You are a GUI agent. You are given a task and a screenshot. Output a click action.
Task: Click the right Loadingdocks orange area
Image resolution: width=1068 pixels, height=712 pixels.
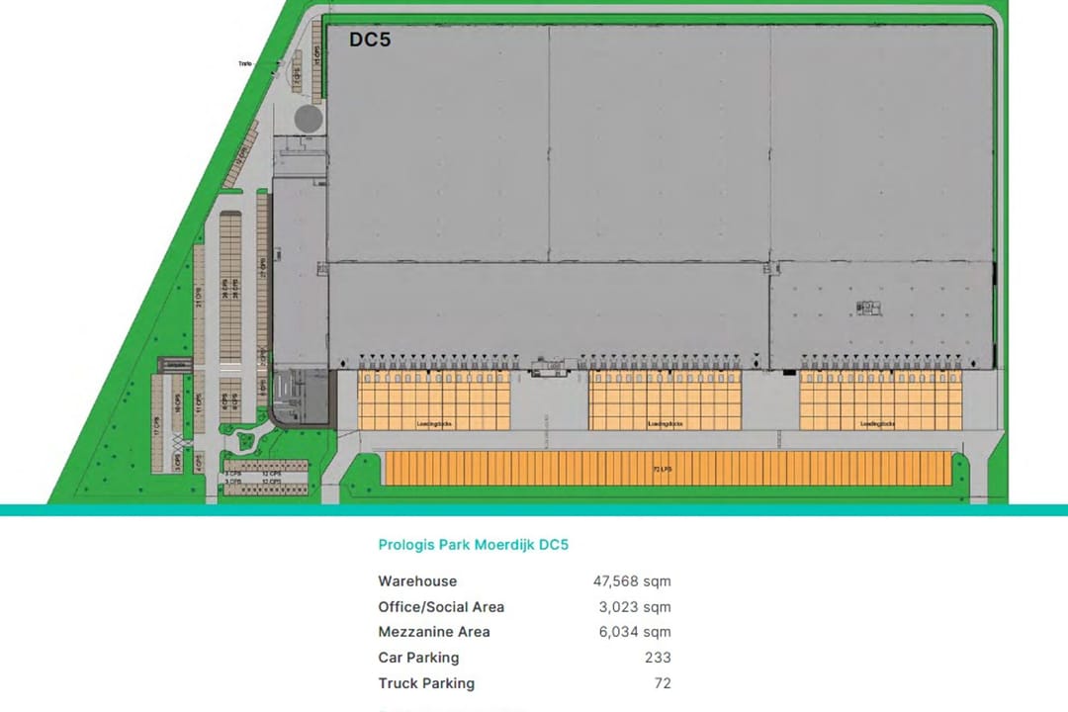tap(878, 400)
